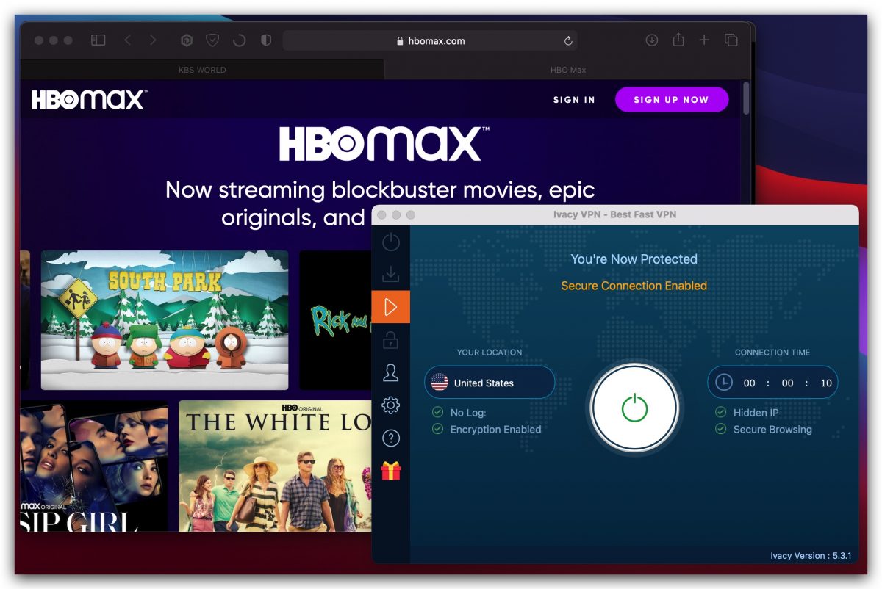Click the 'Encryption Enabled' text
The width and height of the screenshot is (882, 589).
pos(495,430)
